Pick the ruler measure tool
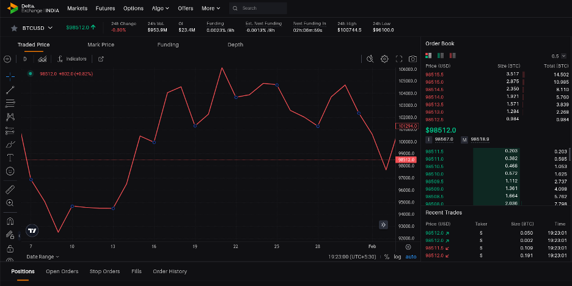Viewport: 572px width, 286px height. 10,189
